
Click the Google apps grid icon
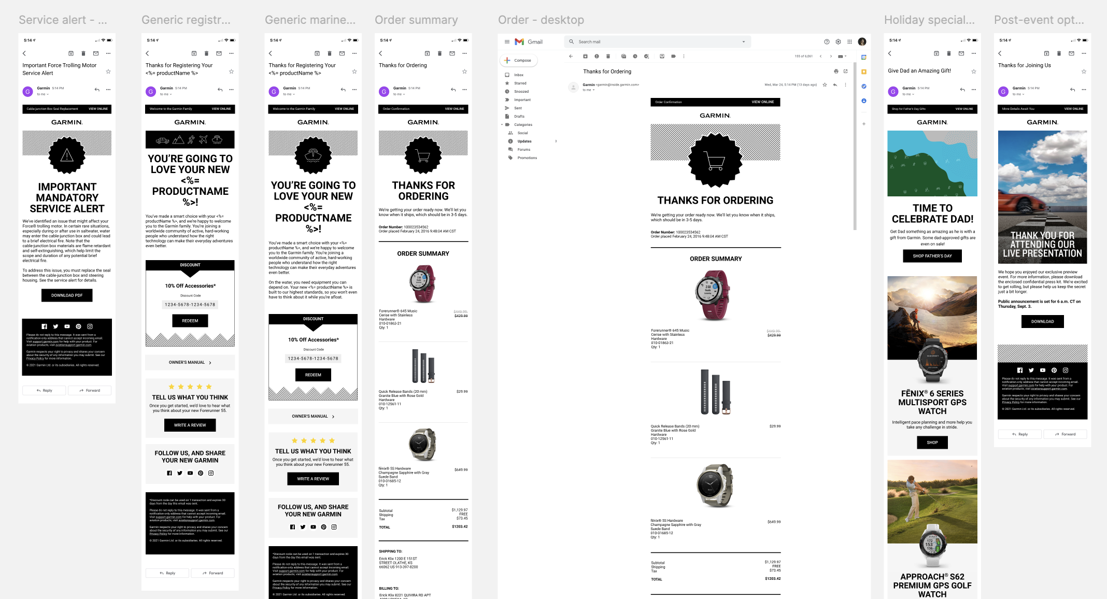(849, 42)
